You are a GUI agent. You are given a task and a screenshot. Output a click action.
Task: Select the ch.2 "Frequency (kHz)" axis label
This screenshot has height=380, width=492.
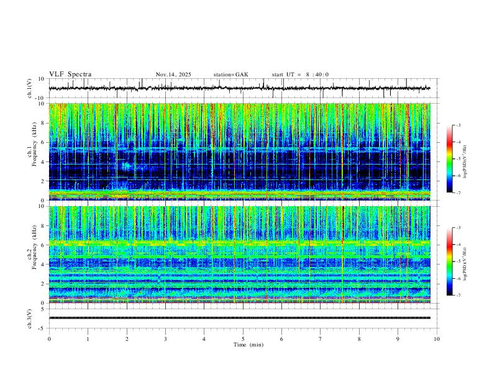34,247
